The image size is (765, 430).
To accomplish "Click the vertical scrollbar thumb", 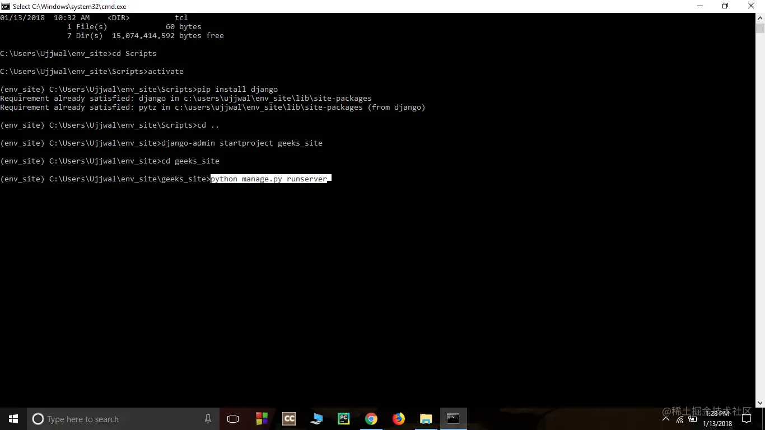I will pyautogui.click(x=760, y=29).
